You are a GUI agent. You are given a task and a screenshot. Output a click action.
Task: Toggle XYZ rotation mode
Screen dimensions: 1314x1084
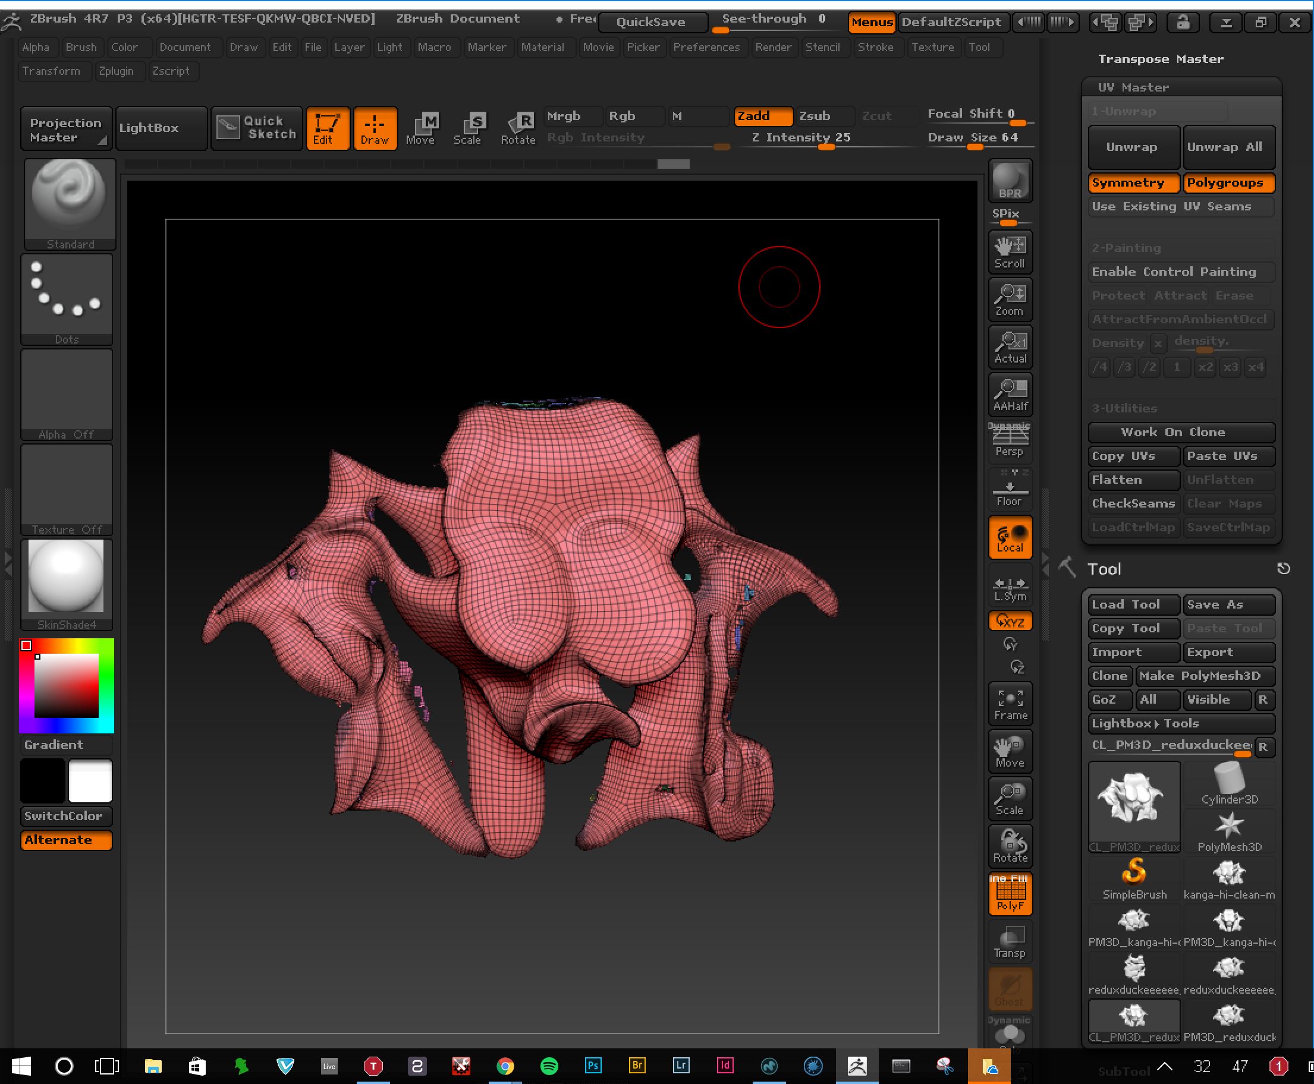pyautogui.click(x=1010, y=621)
